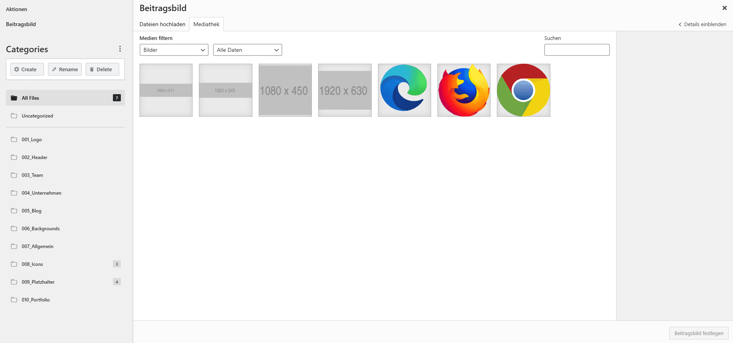The height and width of the screenshot is (343, 733).
Task: Select the Chrome logo image
Action: (x=523, y=90)
